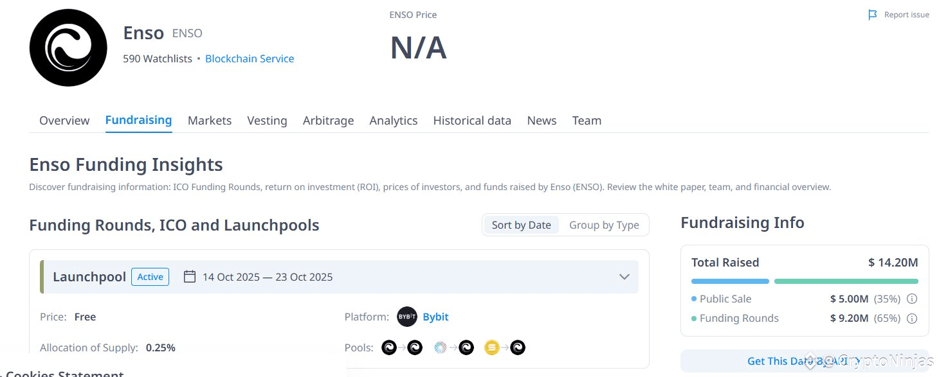Click the yellow coin pool icon
The height and width of the screenshot is (377, 939).
(492, 347)
